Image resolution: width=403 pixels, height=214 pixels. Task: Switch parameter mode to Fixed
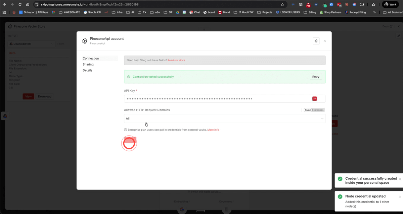pos(308,110)
